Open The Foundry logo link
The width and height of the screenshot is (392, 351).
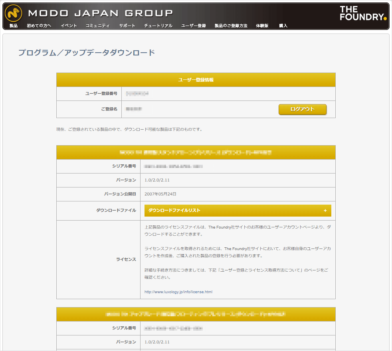(x=363, y=13)
